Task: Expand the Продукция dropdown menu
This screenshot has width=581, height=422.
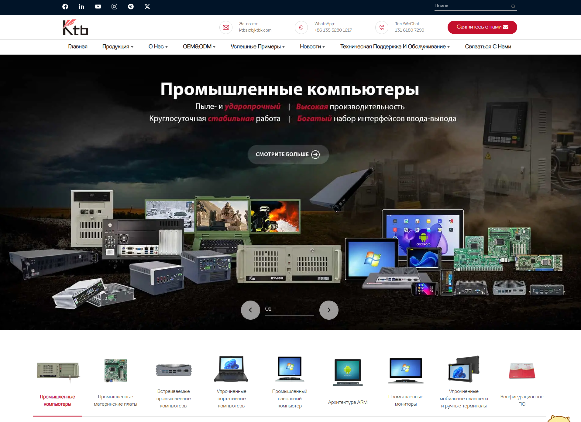Action: [x=118, y=47]
